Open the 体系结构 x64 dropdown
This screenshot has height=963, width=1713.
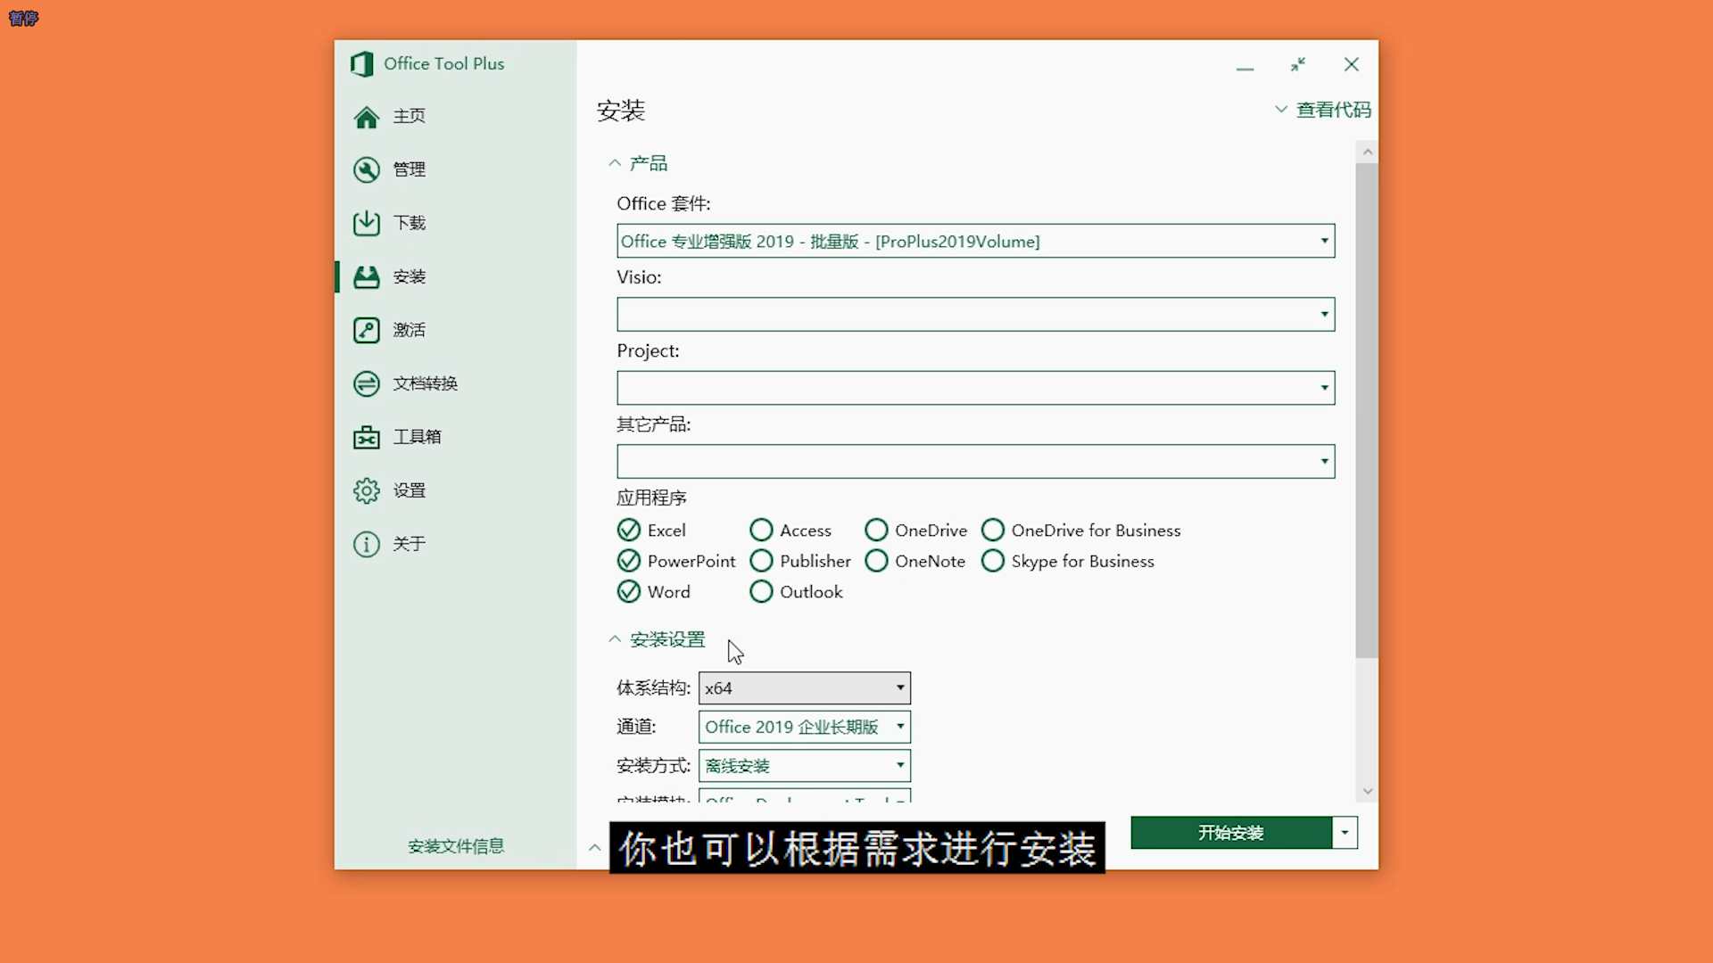pyautogui.click(x=805, y=687)
